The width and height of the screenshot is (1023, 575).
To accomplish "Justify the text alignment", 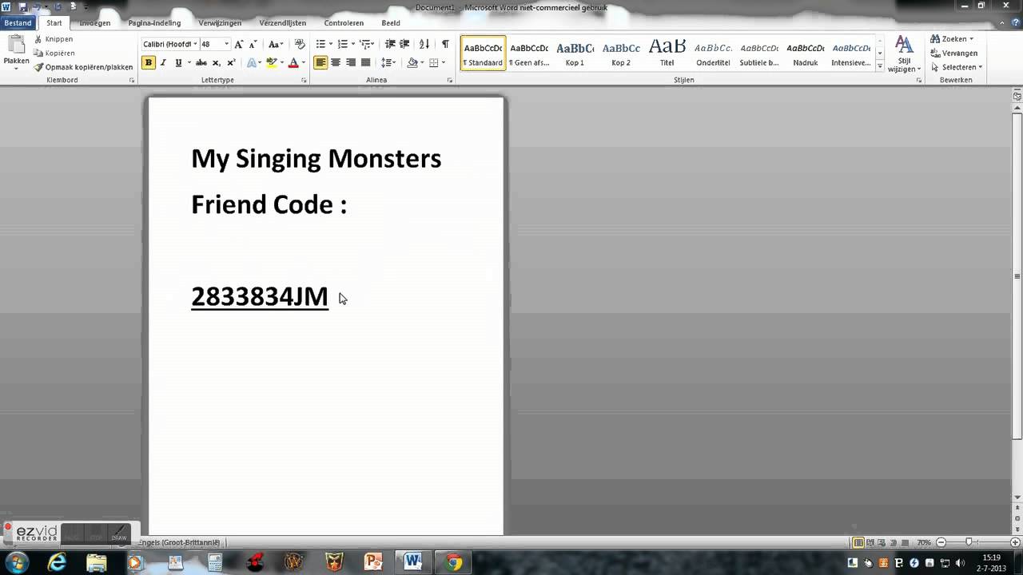I will [365, 63].
